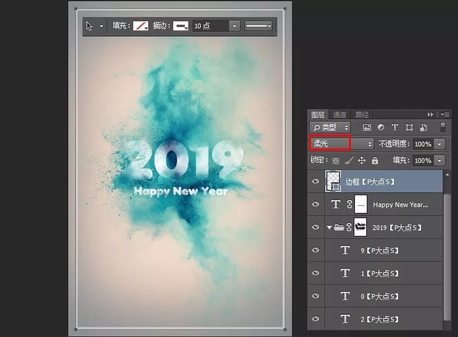The height and width of the screenshot is (337, 458).
Task: Click the stroke width field showing 10 点
Action: [210, 26]
